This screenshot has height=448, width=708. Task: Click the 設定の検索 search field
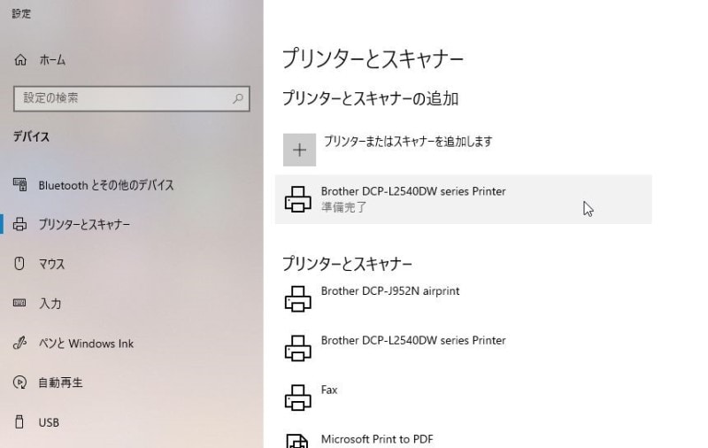point(131,98)
